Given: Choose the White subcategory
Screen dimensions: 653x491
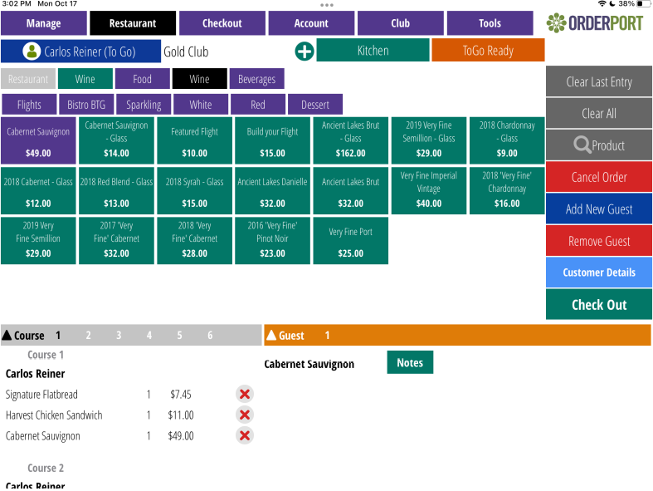Looking at the screenshot, I should tap(201, 105).
